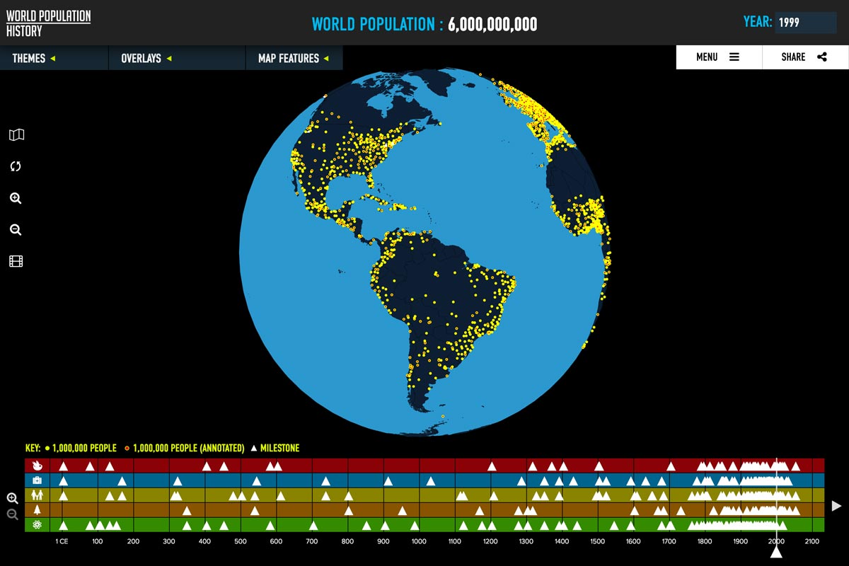Click the World Population History logo

48,23
